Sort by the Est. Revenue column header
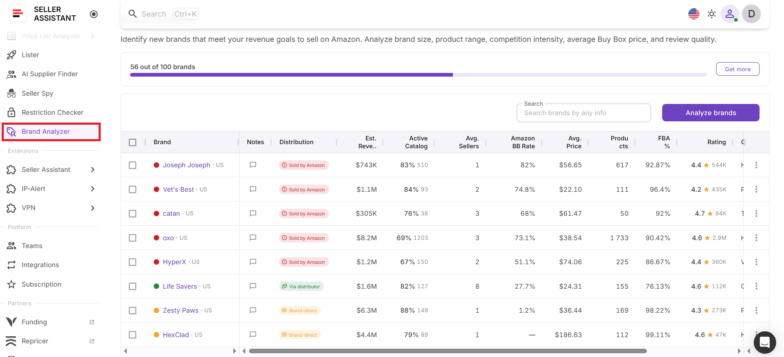Viewport: 784px width, 357px height. (x=368, y=142)
